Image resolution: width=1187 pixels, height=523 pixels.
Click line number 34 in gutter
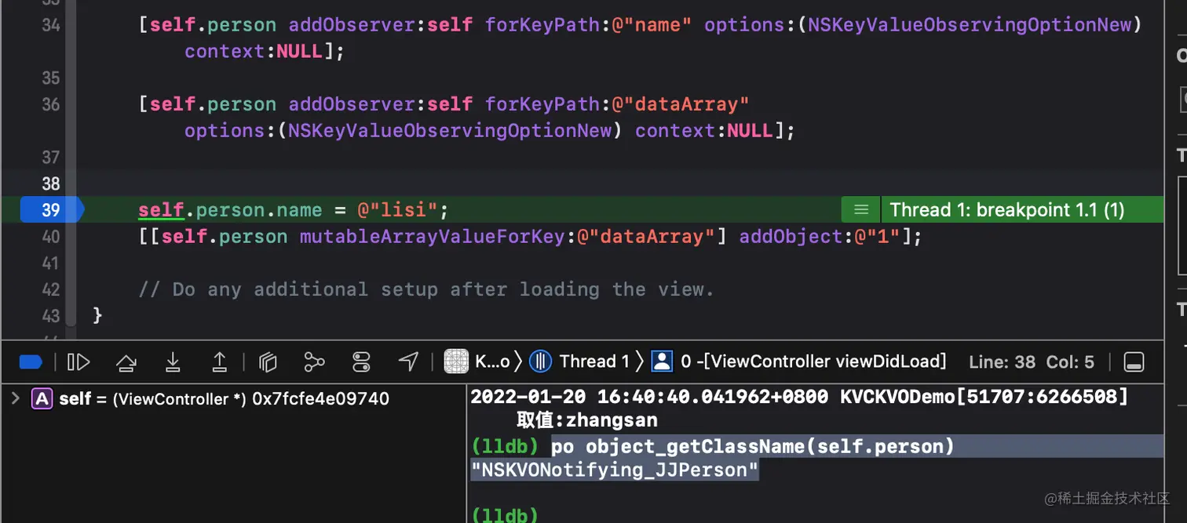coord(50,25)
